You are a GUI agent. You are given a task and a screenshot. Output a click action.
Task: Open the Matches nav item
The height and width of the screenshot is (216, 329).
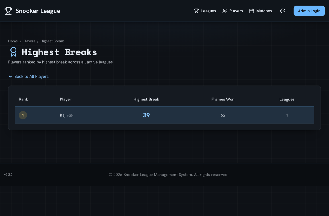coord(260,11)
